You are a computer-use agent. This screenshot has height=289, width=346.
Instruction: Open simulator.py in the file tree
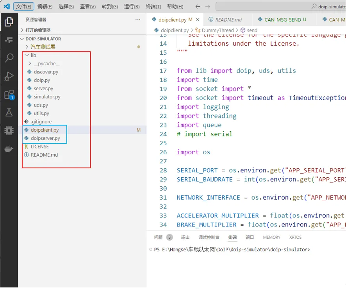[47, 97]
